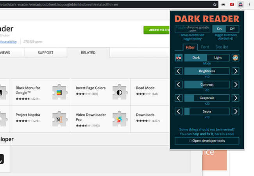The width and height of the screenshot is (254, 176).
Task: Click the bookmark star in address bar
Action: click(x=215, y=5)
